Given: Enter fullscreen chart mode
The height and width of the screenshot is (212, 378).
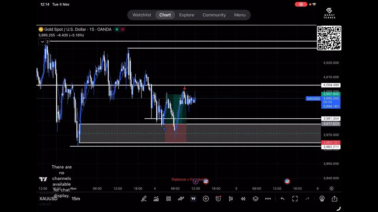Looking at the screenshot, I should (x=295, y=199).
